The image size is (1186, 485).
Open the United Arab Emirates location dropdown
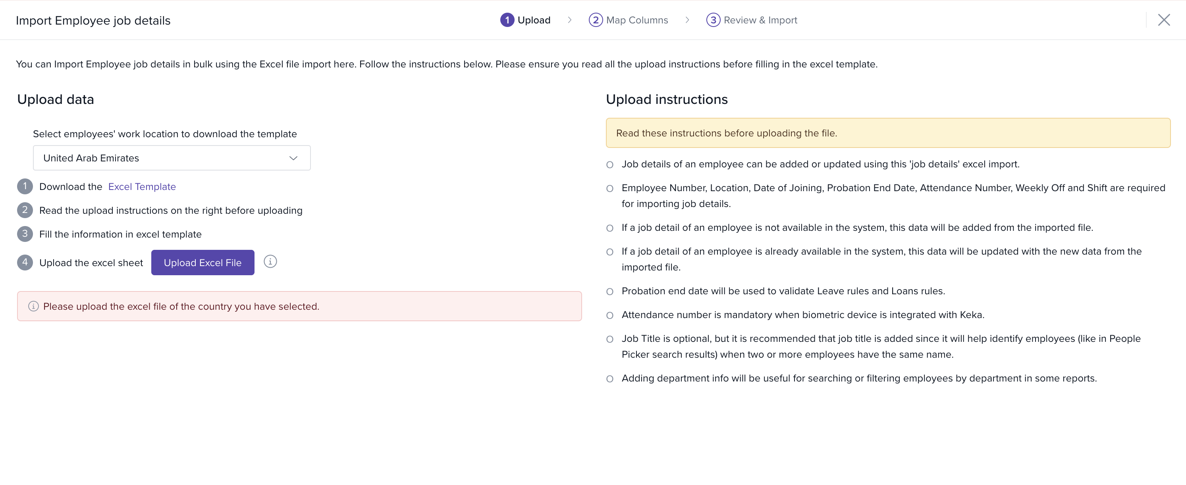pyautogui.click(x=171, y=158)
